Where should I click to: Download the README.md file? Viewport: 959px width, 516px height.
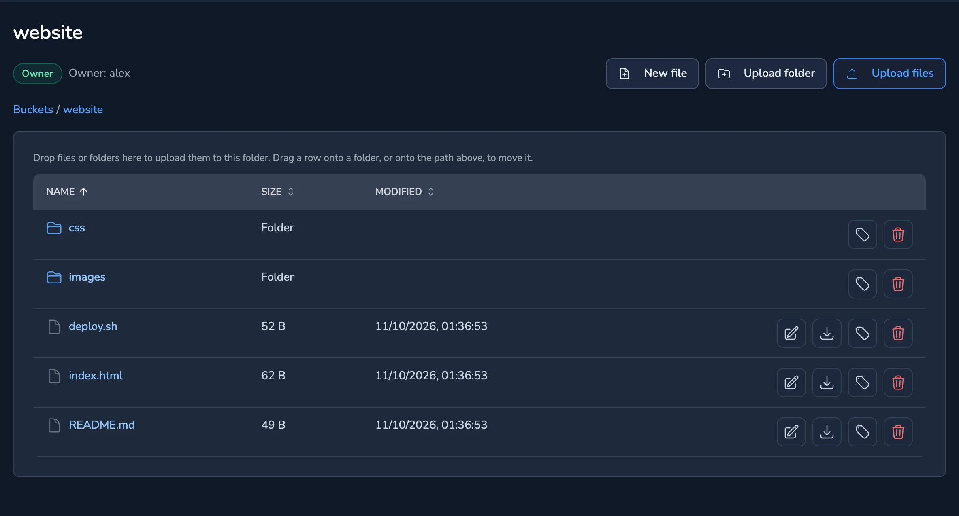[827, 432]
